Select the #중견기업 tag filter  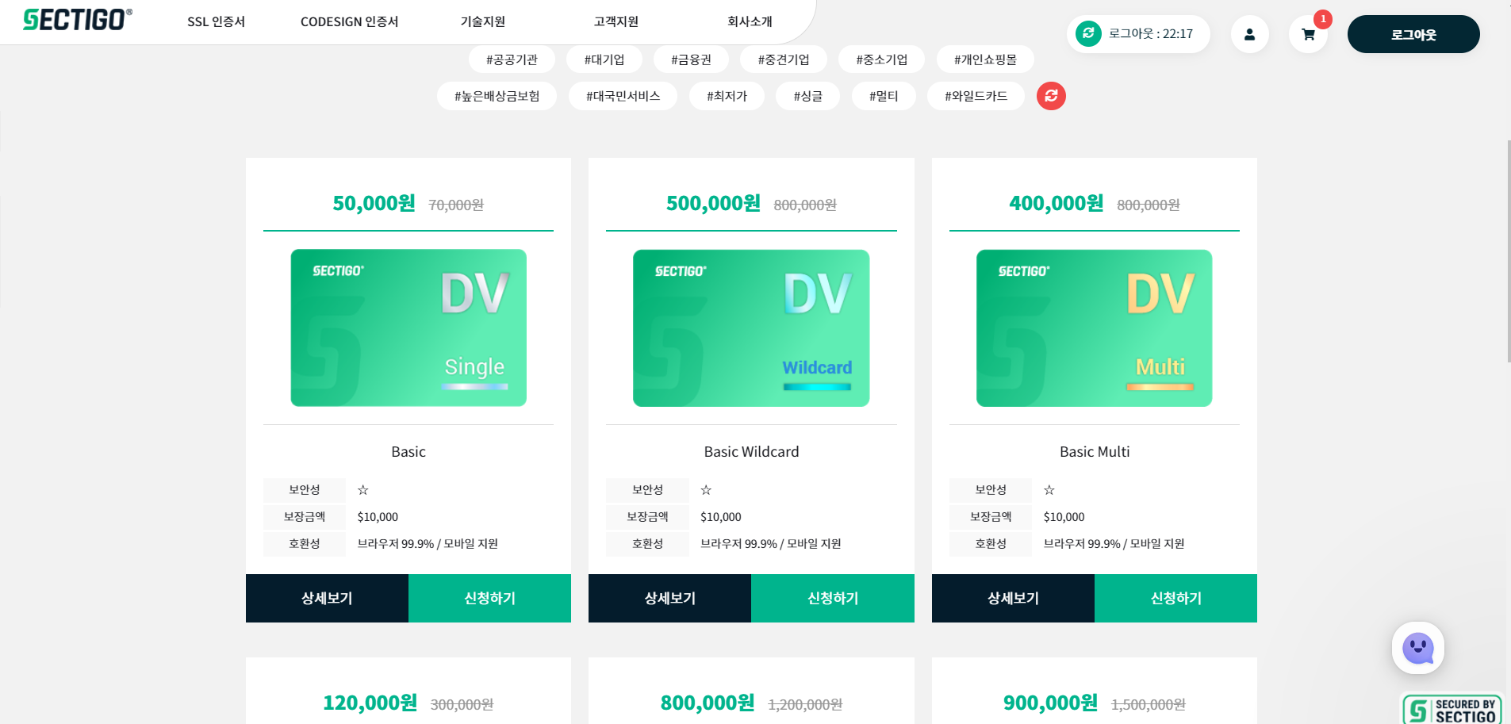tap(784, 59)
